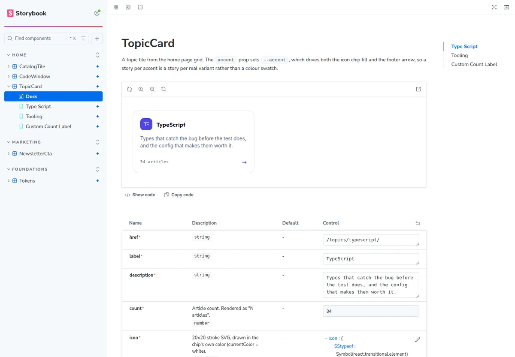Open the Type Script story in sidebar
This screenshot has width=515, height=357.
point(38,106)
